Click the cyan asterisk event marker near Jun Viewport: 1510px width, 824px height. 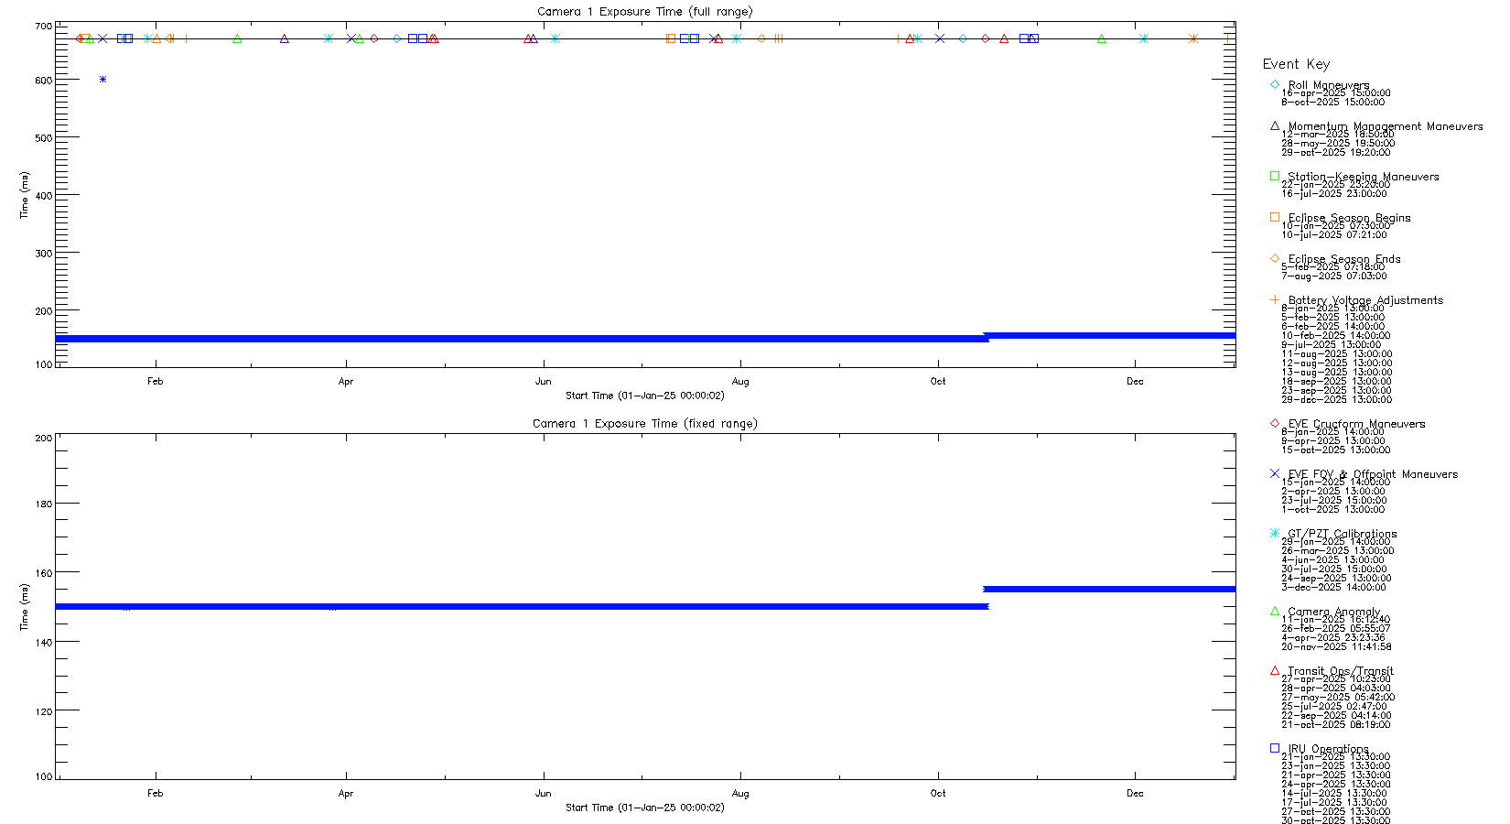tap(555, 38)
